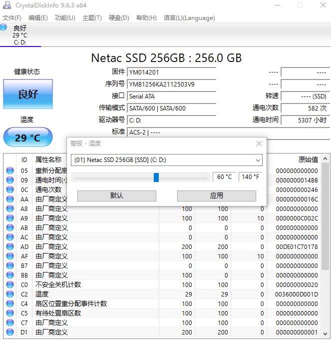331x340 pixels.
Task: Click the blue status icon for attribute AC
Action: [10, 237]
